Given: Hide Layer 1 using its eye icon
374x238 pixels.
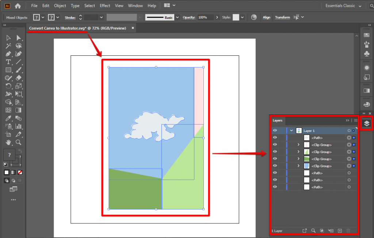Looking at the screenshot, I should [x=275, y=130].
